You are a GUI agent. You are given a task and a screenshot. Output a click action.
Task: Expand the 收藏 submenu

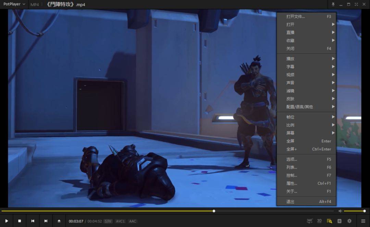pyautogui.click(x=306, y=40)
